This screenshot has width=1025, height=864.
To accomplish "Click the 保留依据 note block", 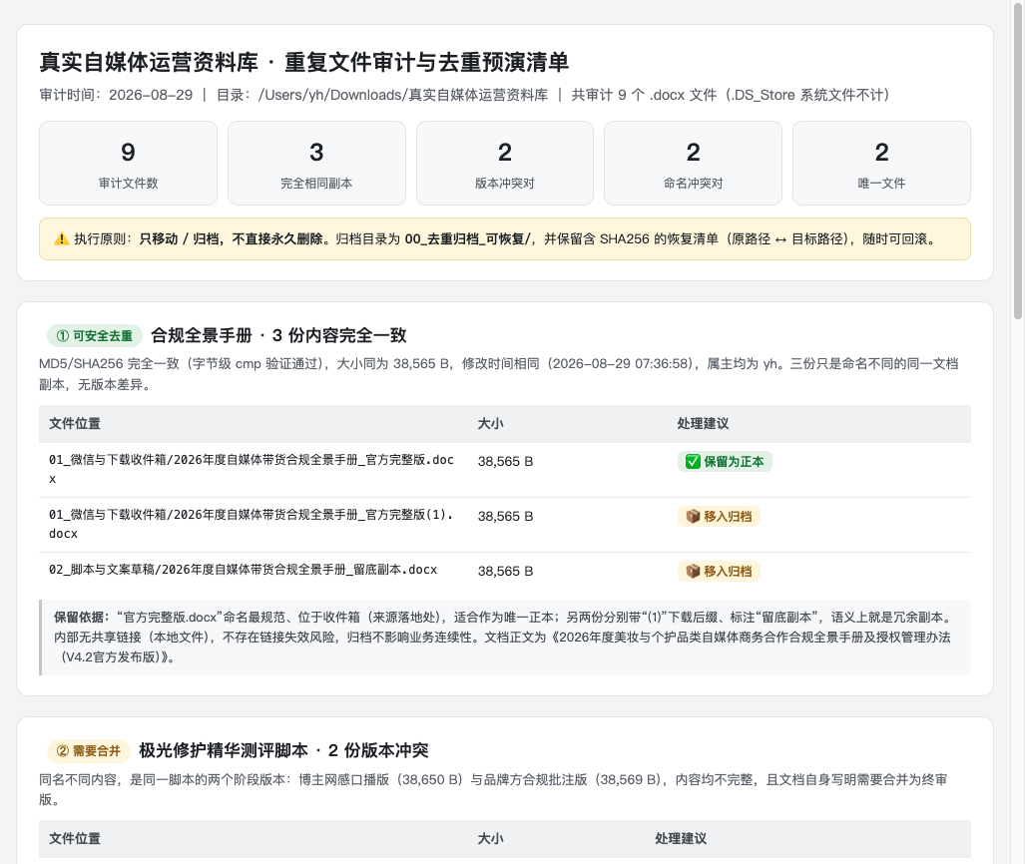I will [x=505, y=638].
